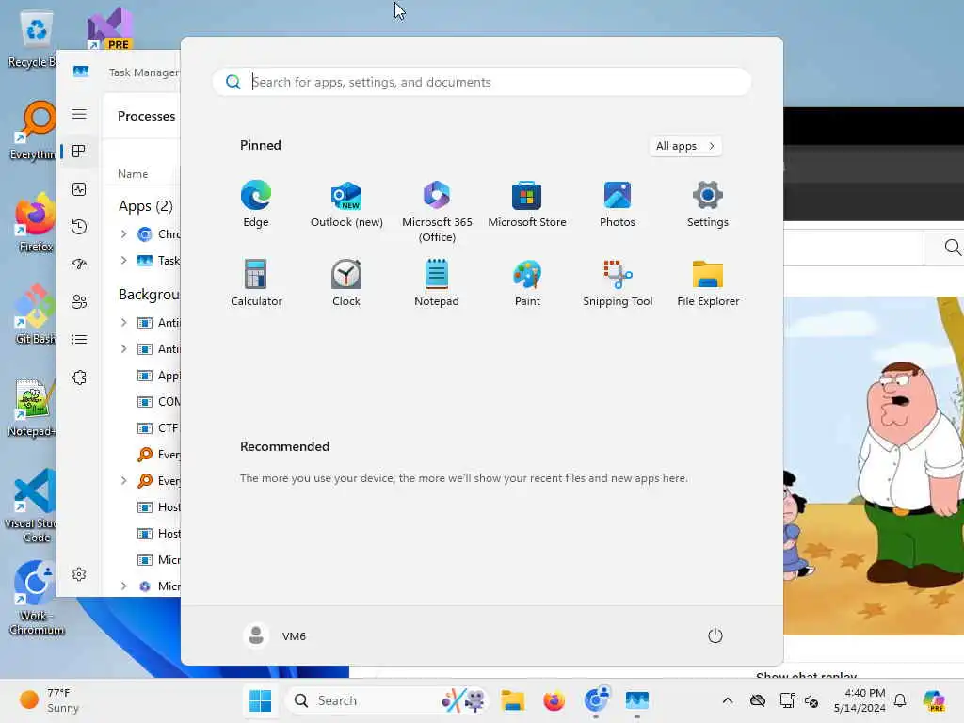Click browser search magnifier icon
The image size is (964, 723).
tap(952, 248)
